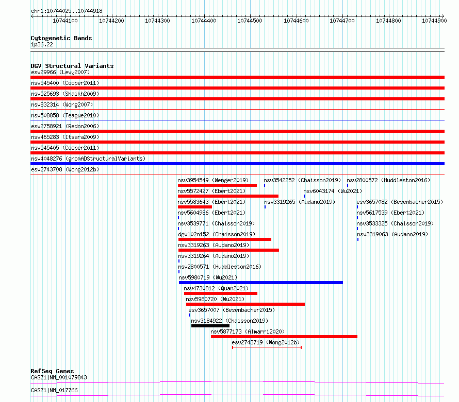Open the CASZ1|NM_001079843 gene label
459x402 pixels.
tap(59, 377)
